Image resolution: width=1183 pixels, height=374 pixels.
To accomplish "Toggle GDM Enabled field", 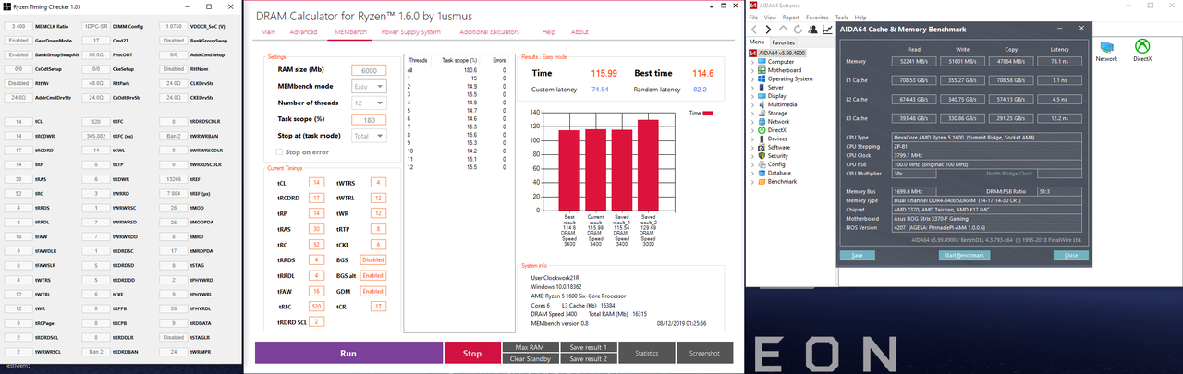I will (373, 291).
